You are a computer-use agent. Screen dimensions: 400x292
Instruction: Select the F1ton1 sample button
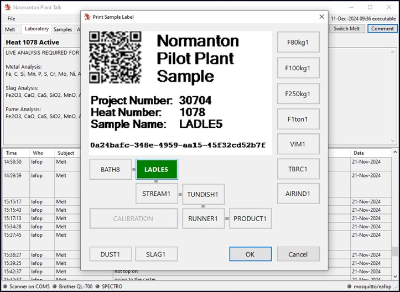point(298,119)
